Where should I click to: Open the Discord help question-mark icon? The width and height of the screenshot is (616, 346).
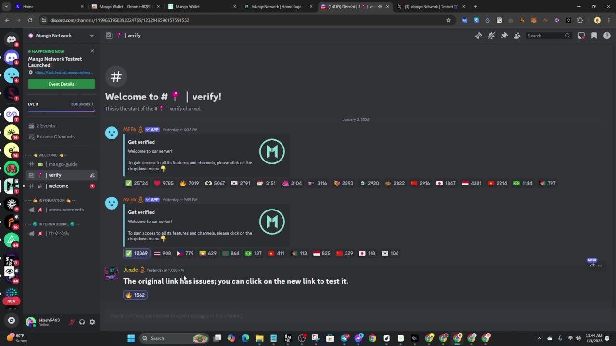point(607,36)
